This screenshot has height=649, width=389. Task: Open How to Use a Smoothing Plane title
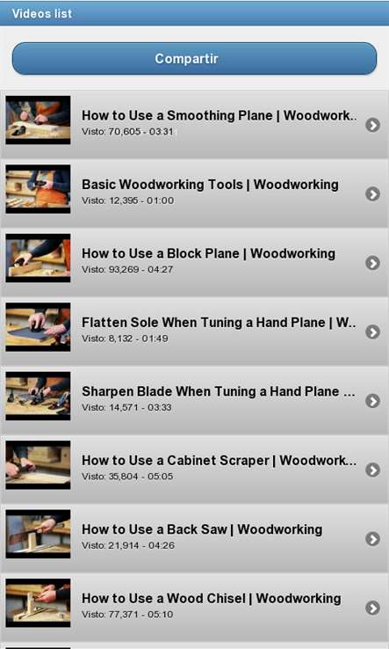click(x=220, y=115)
